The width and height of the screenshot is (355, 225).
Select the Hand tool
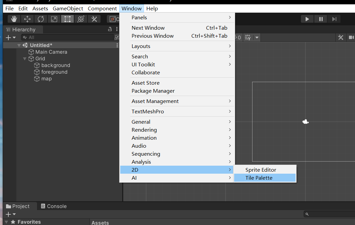14,19
